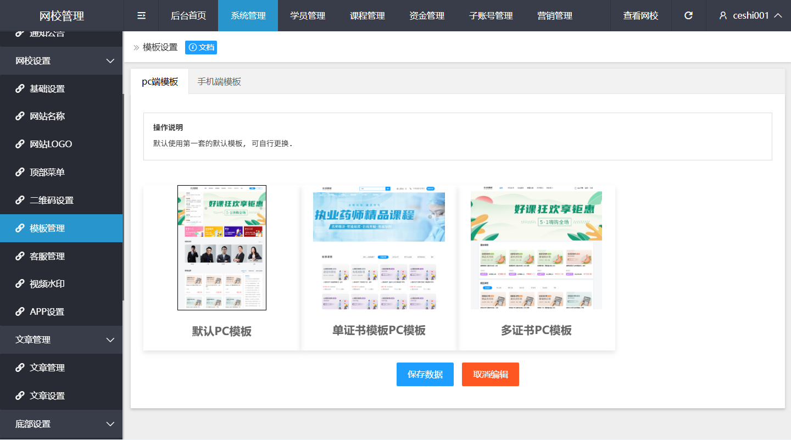Switch to the 手机端模板 tab
This screenshot has height=440, width=791.
click(x=219, y=82)
